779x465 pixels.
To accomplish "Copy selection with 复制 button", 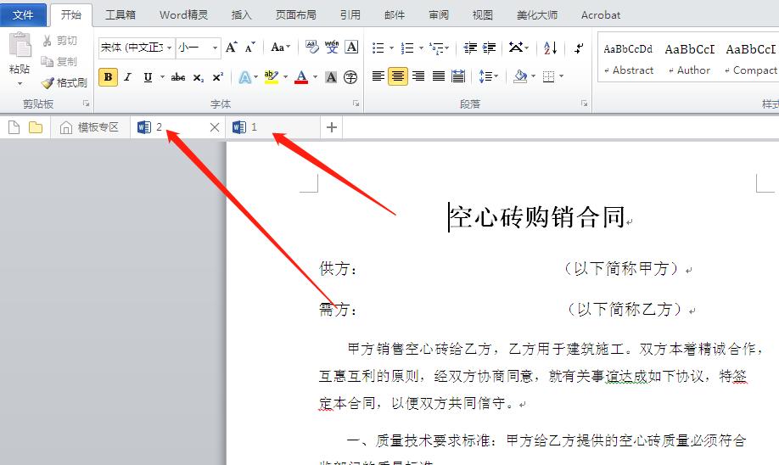I will (59, 62).
